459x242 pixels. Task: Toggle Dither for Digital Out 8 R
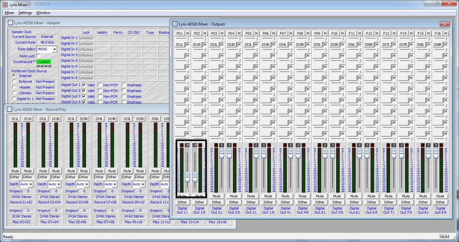point(440,202)
